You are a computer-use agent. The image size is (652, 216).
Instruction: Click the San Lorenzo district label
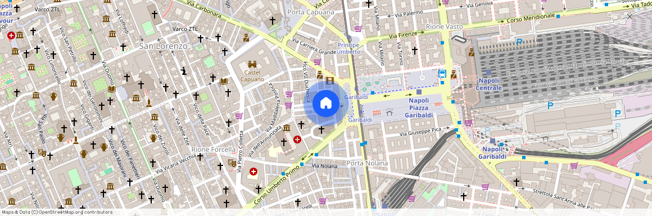tap(163, 46)
